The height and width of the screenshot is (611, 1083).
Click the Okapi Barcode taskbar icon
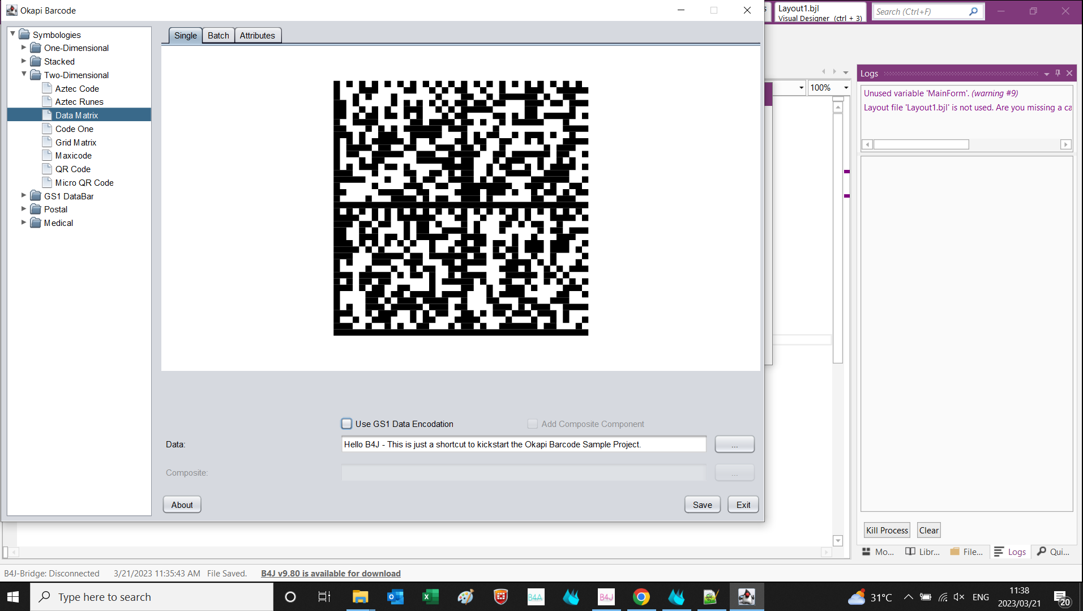(x=746, y=597)
